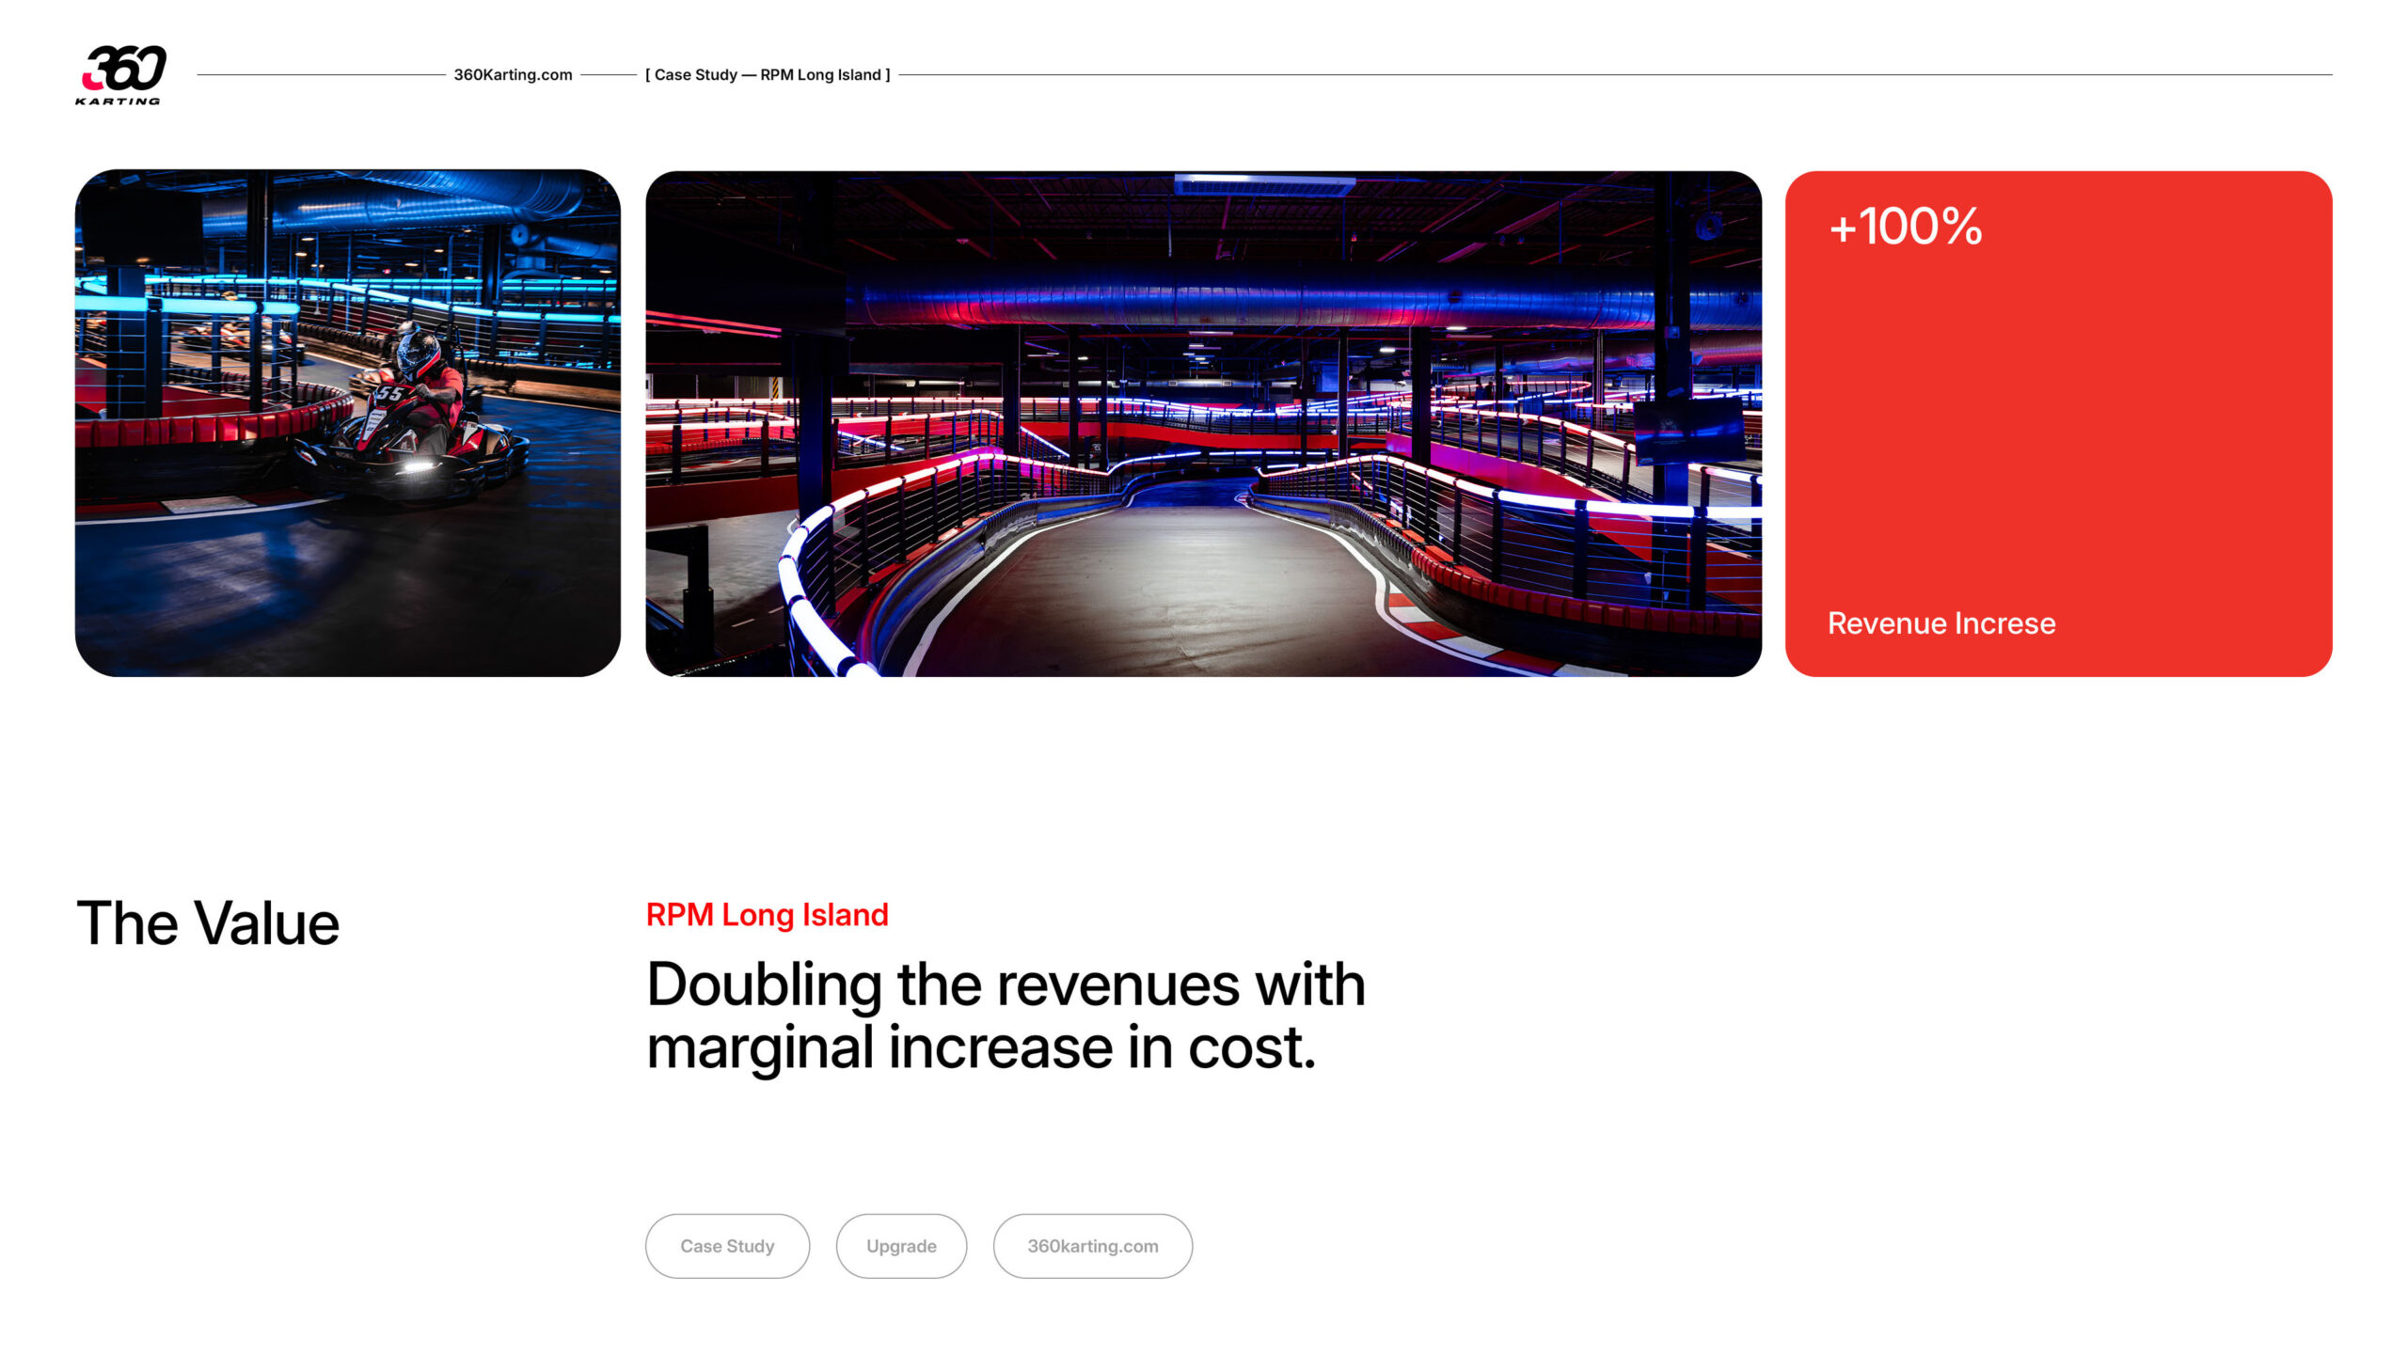Click the racer's helmet in photo
The height and width of the screenshot is (1354, 2408).
point(418,353)
